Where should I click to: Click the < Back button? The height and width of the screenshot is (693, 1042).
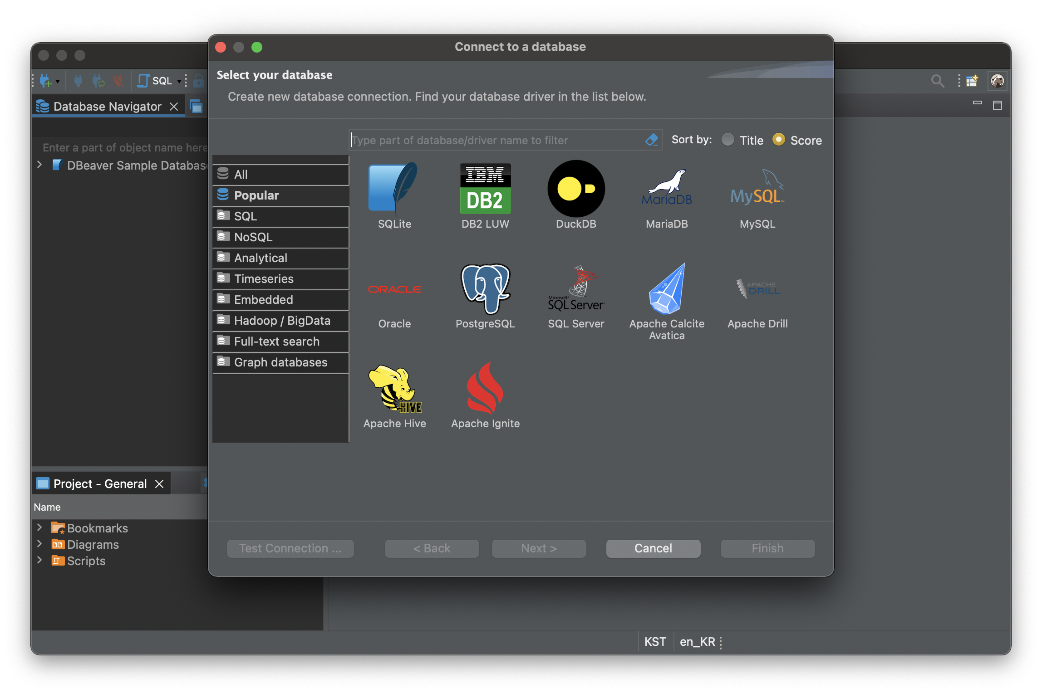coord(432,548)
